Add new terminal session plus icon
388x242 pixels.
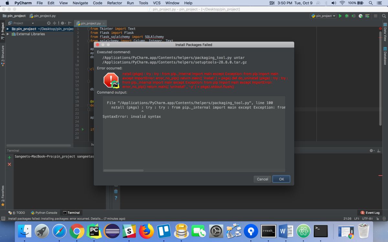pos(9,157)
